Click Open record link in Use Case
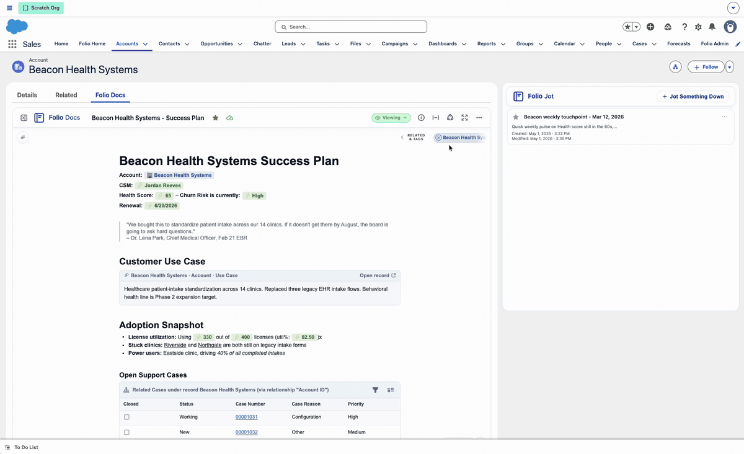 (378, 275)
